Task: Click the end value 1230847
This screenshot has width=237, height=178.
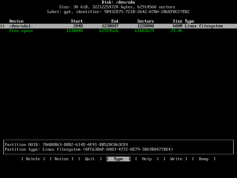Action: [110, 26]
